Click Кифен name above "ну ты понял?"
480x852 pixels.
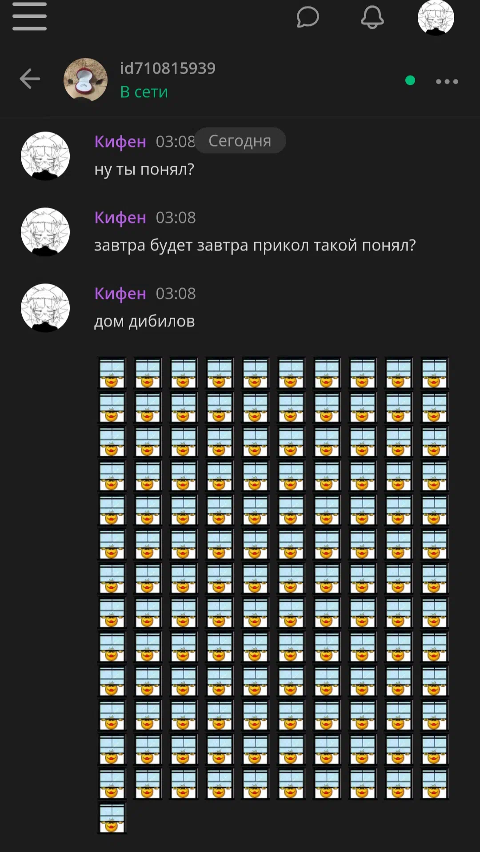pyautogui.click(x=120, y=141)
